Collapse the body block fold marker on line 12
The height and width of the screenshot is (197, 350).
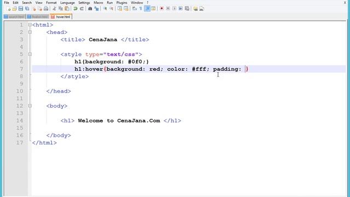coord(30,106)
